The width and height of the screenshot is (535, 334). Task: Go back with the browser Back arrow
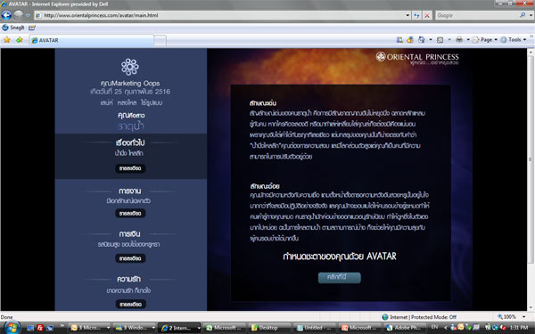point(6,15)
